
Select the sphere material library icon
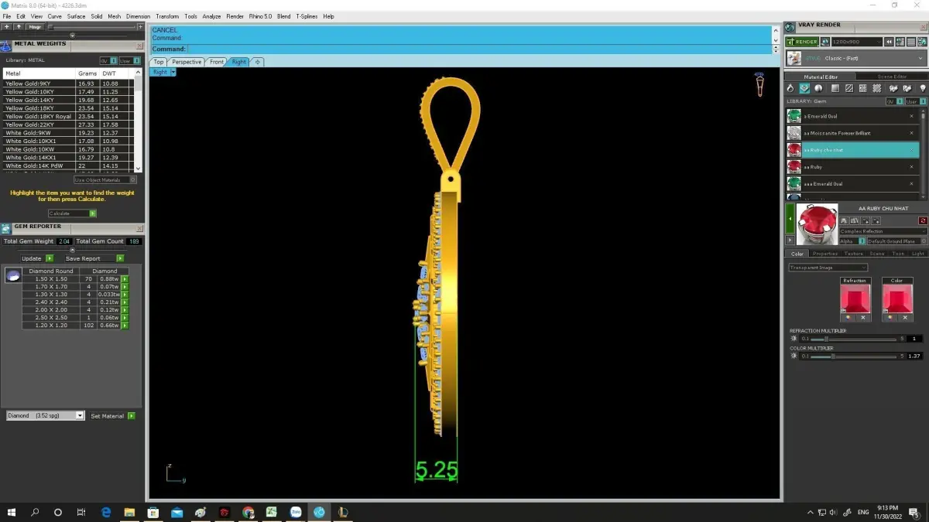coord(818,88)
